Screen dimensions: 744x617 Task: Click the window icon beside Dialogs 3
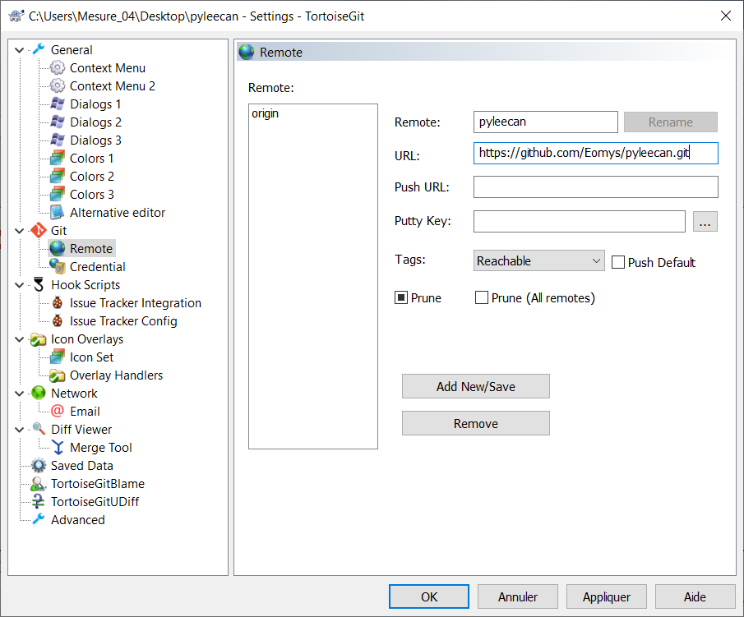pyautogui.click(x=58, y=140)
